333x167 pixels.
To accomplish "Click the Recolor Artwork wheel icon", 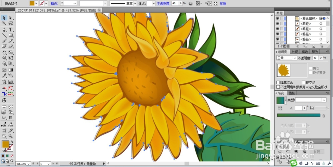I will (190, 3).
